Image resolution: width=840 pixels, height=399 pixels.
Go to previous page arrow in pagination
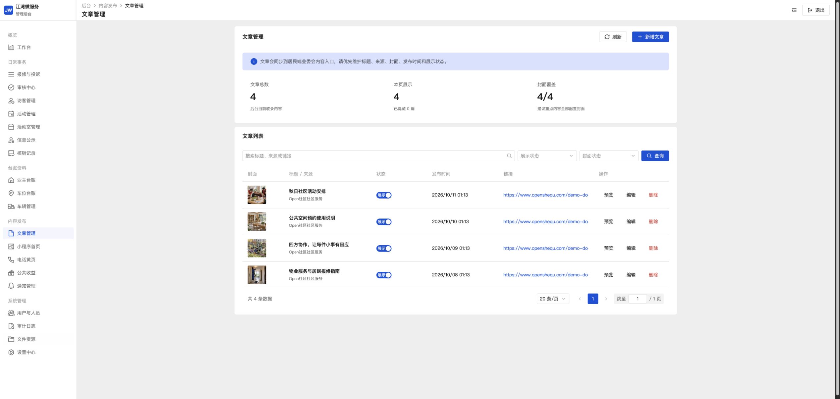[x=579, y=299]
